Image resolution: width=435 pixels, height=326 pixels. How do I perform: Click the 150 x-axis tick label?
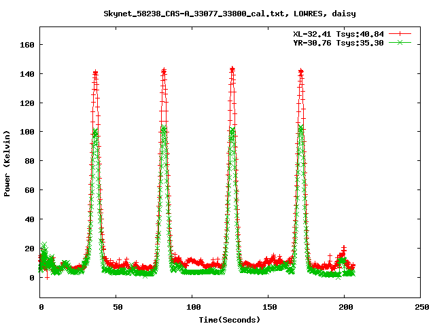click(270, 307)
